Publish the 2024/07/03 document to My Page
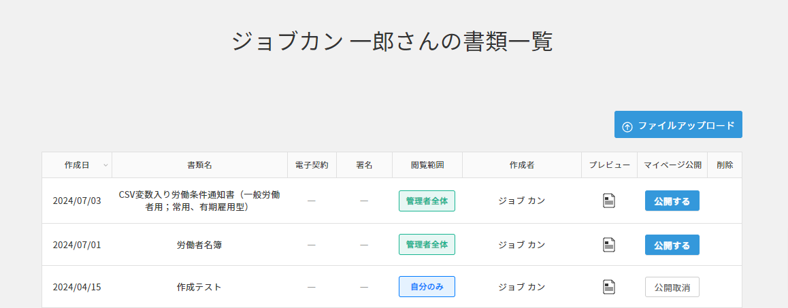Image resolution: width=788 pixels, height=308 pixels. click(672, 201)
